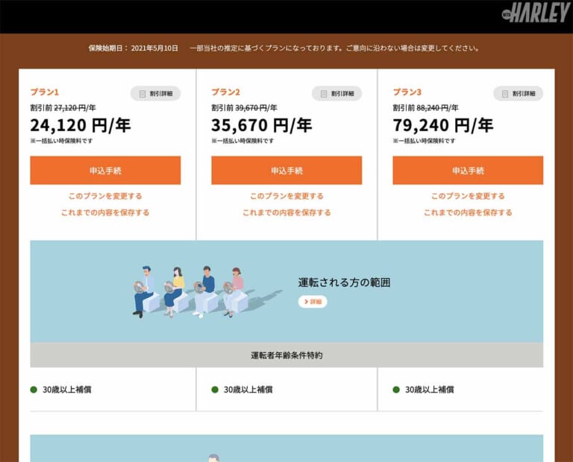Open Plan 2 discount details (割引詳細)
This screenshot has height=462, width=573.
pyautogui.click(x=336, y=94)
